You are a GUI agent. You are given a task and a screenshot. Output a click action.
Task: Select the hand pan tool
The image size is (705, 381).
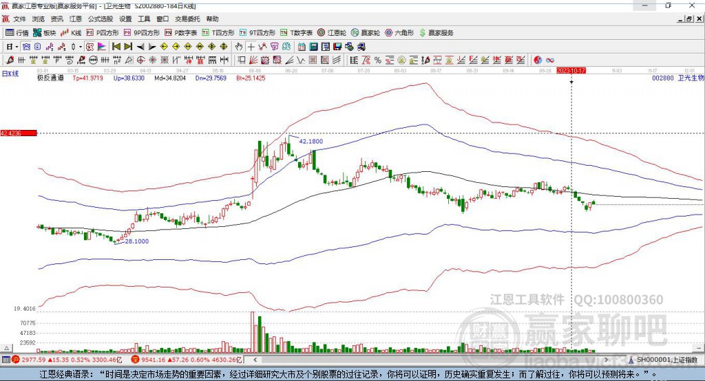pyautogui.click(x=239, y=47)
